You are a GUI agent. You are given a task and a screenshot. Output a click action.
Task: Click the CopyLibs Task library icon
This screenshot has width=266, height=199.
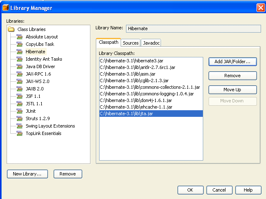(x=20, y=44)
